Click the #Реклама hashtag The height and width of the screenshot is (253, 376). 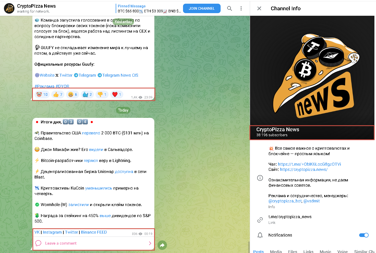[44, 86]
